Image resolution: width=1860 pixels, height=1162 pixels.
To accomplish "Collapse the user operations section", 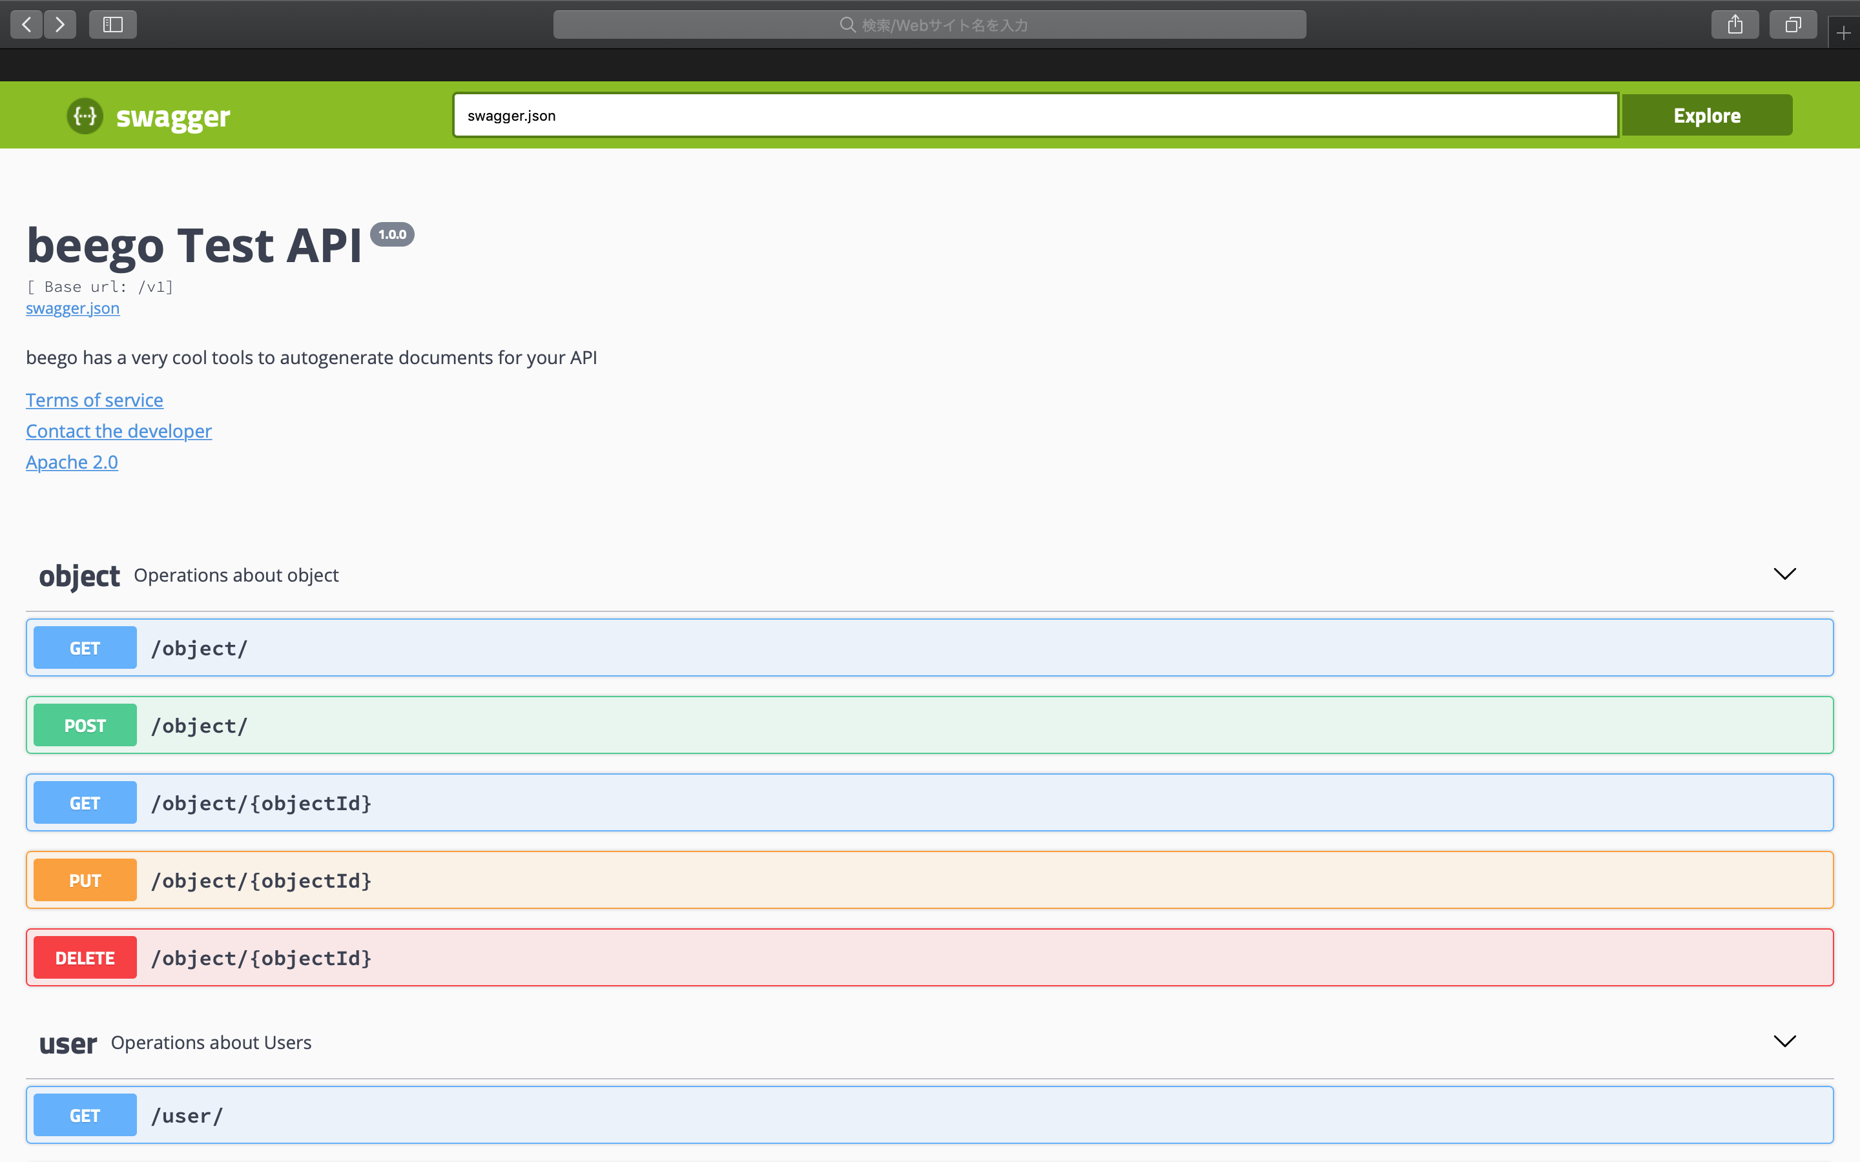I will (1784, 1041).
